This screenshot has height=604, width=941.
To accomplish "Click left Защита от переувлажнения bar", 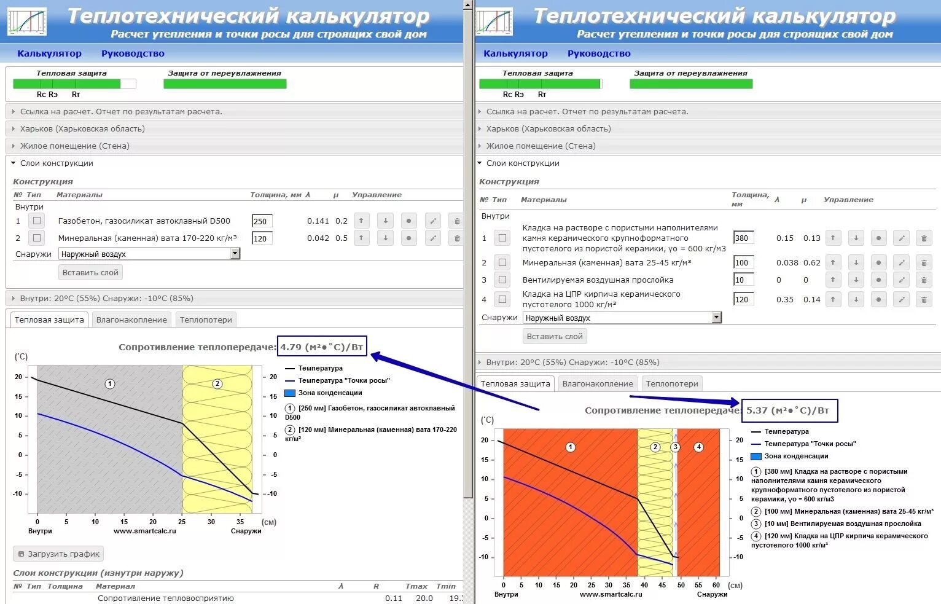I will 225,84.
